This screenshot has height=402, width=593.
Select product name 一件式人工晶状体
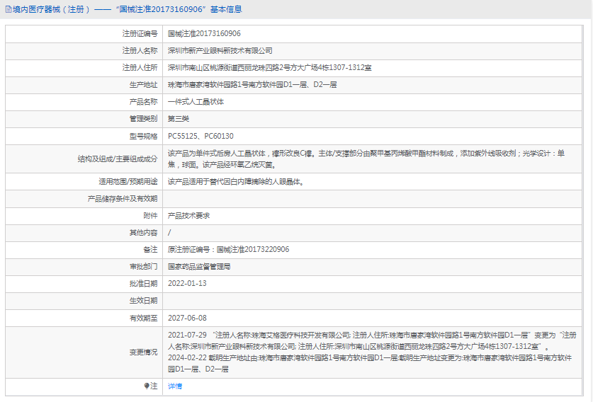[x=196, y=101]
